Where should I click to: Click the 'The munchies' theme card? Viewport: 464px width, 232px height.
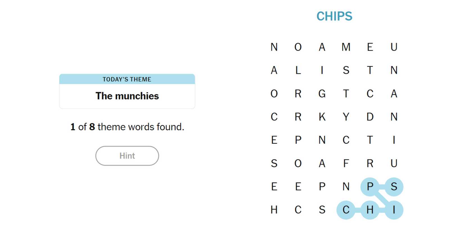coord(127,91)
